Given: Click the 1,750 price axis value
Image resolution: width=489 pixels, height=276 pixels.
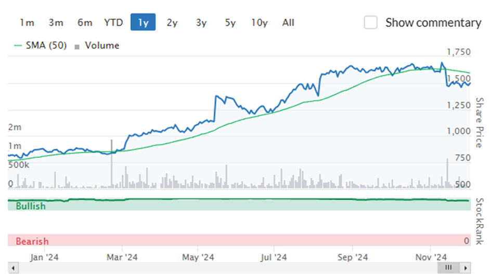Looking at the screenshot, I should 458,52.
